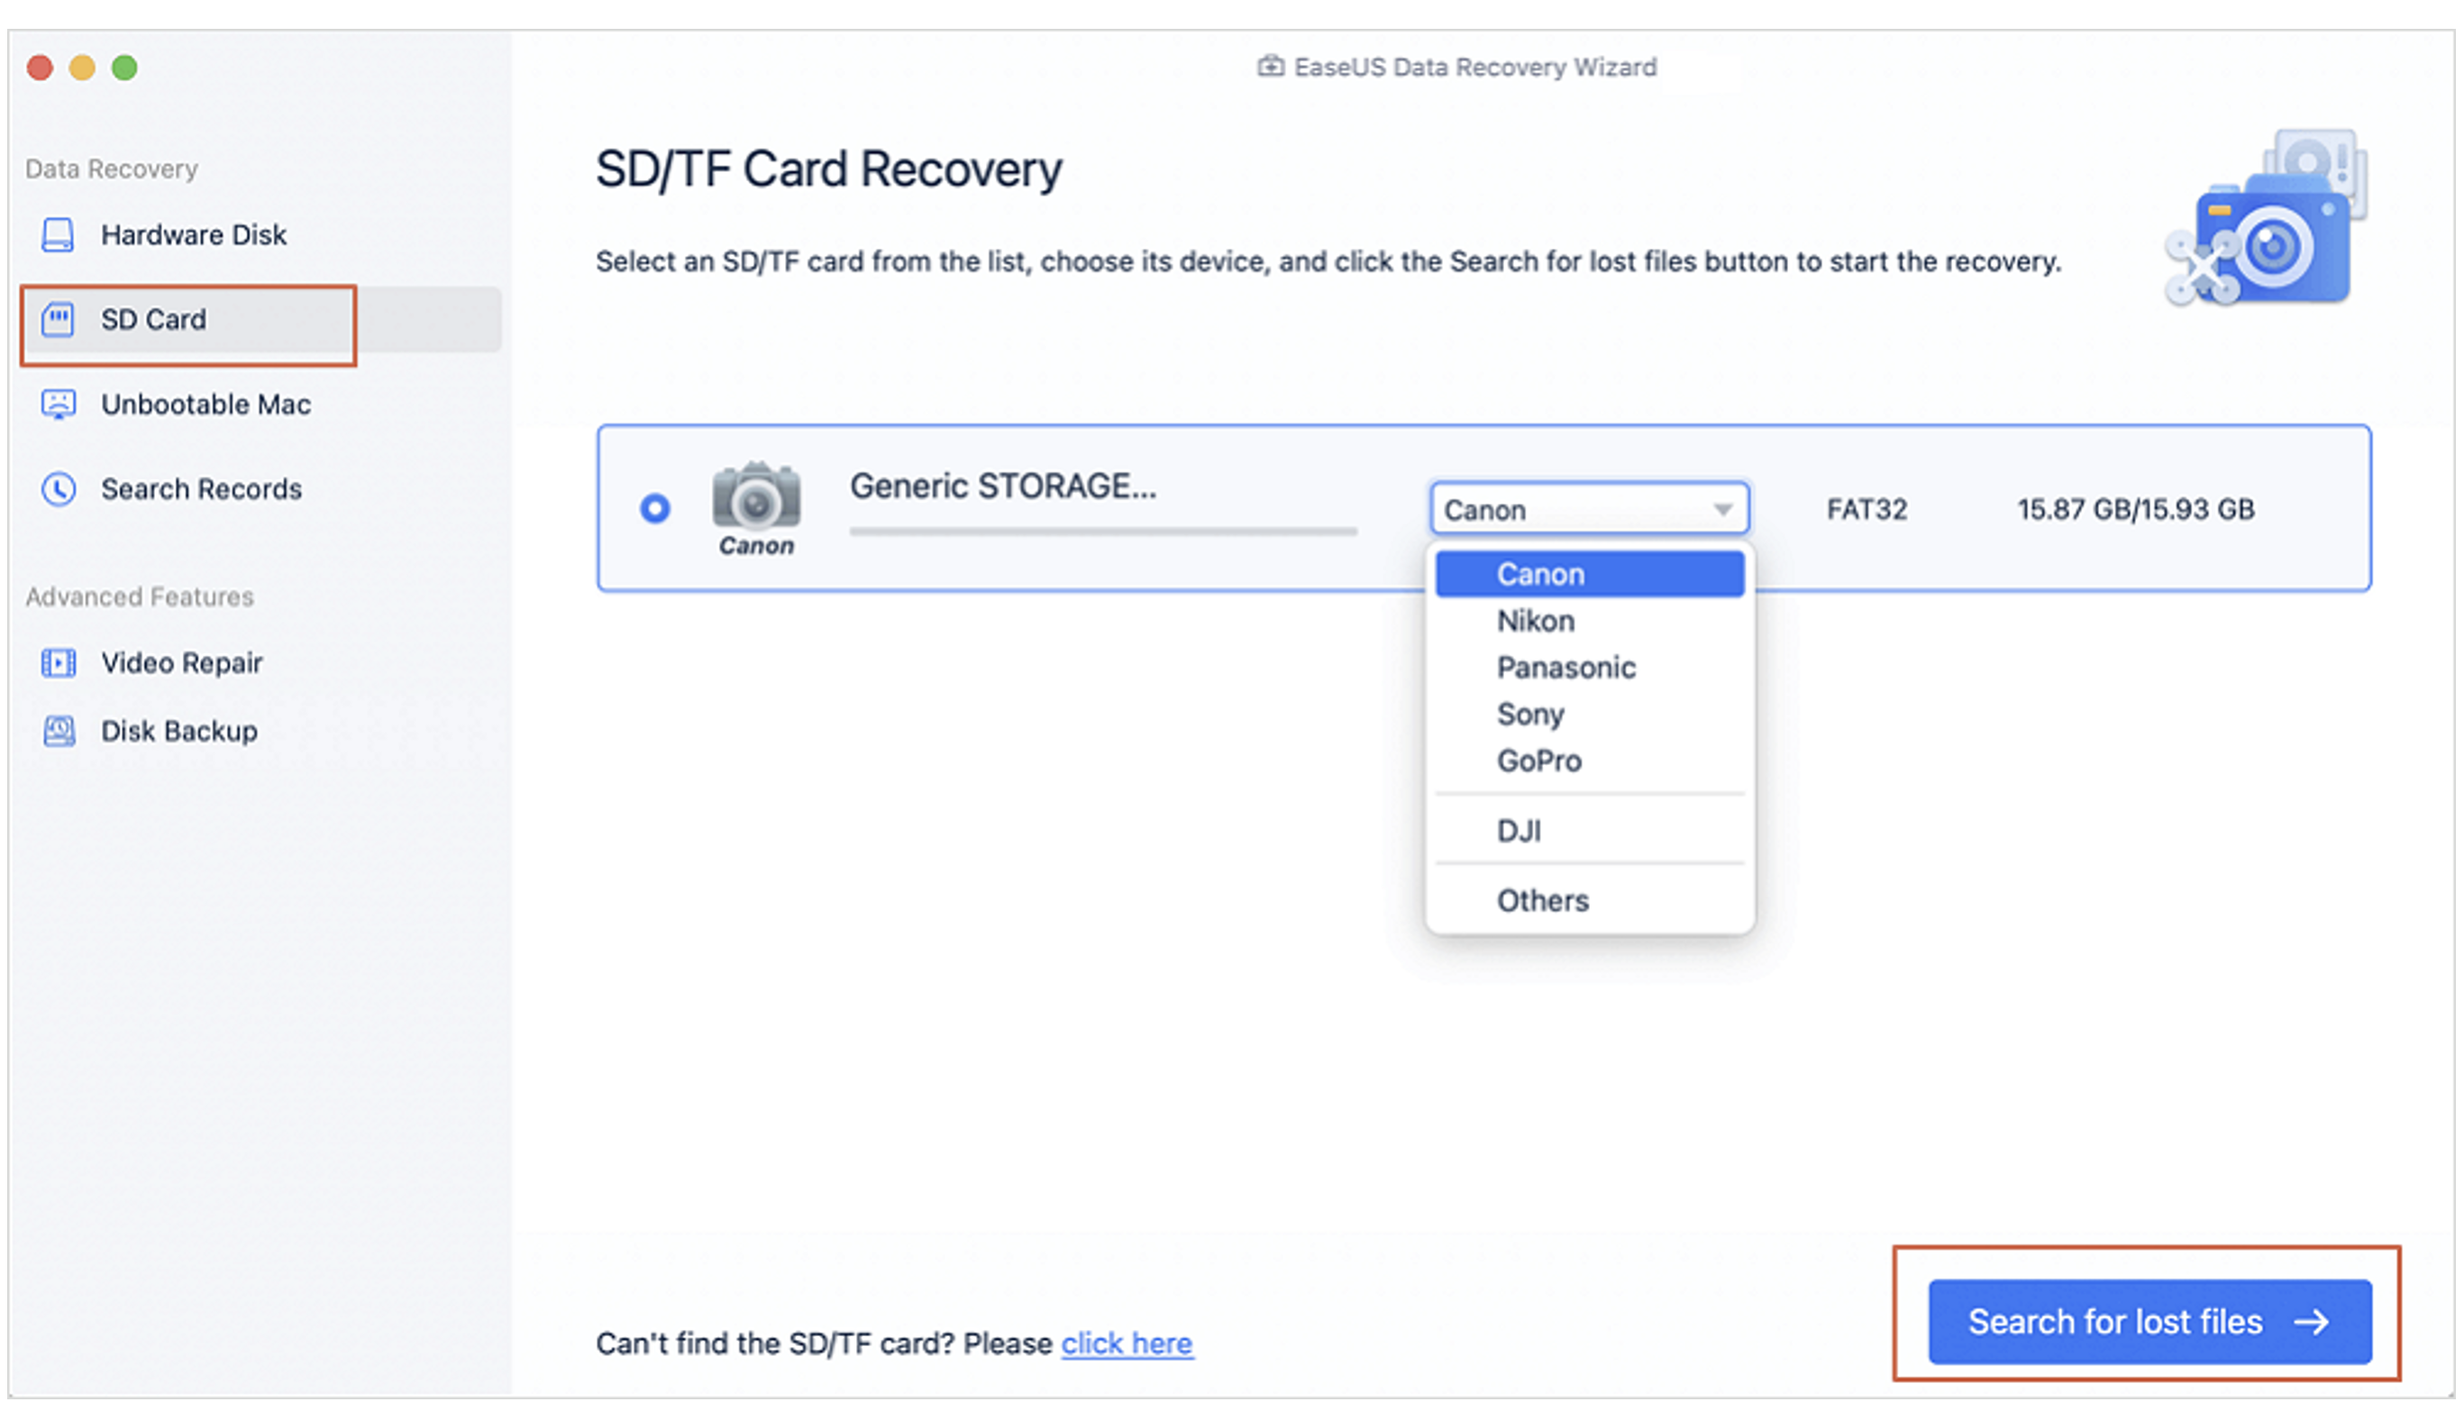Image resolution: width=2464 pixels, height=1411 pixels.
Task: Select the Generic STORAGE radio button
Action: (654, 508)
